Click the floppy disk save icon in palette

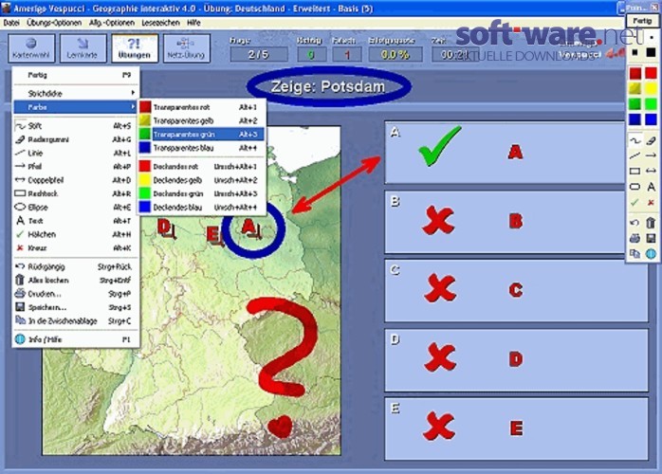651,238
